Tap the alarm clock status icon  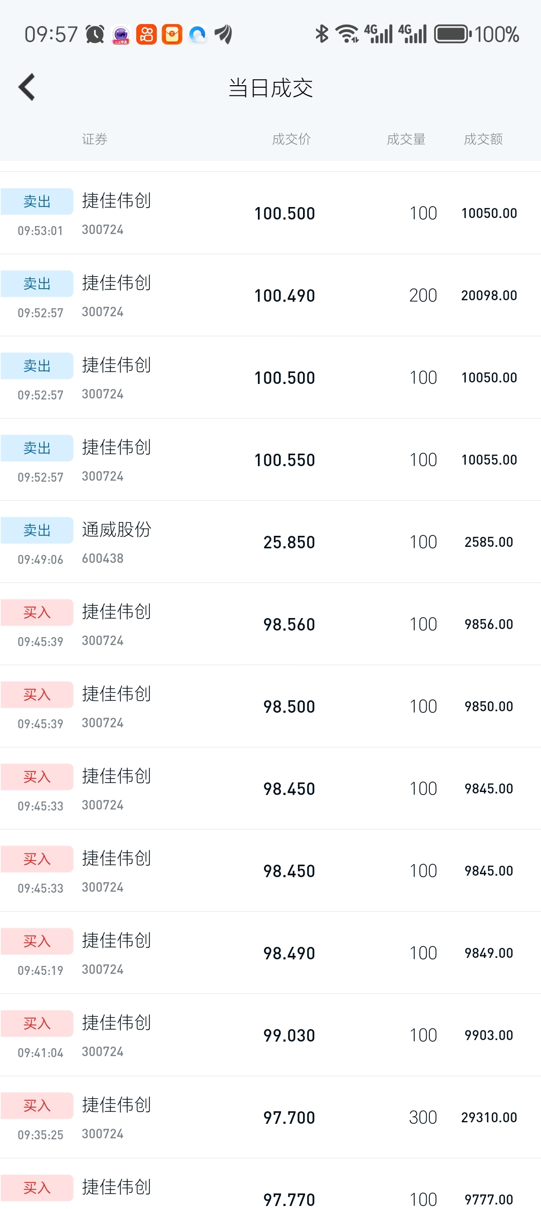(95, 34)
